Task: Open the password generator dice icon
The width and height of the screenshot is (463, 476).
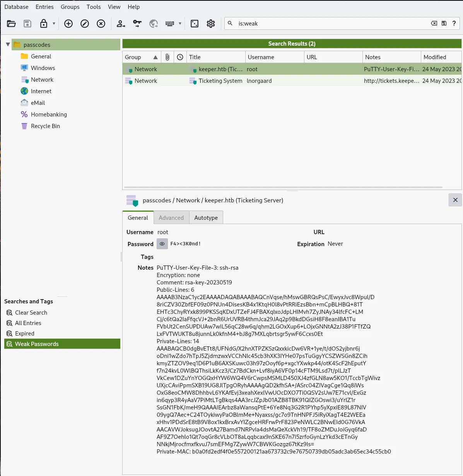Action: pyautogui.click(x=195, y=24)
